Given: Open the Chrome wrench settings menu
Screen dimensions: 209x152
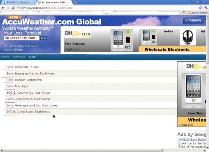Looking at the screenshot, I should click(206, 7).
